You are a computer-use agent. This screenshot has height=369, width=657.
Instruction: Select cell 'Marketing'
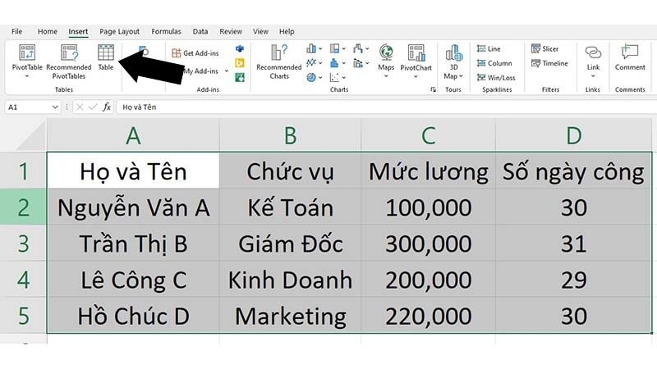click(290, 316)
